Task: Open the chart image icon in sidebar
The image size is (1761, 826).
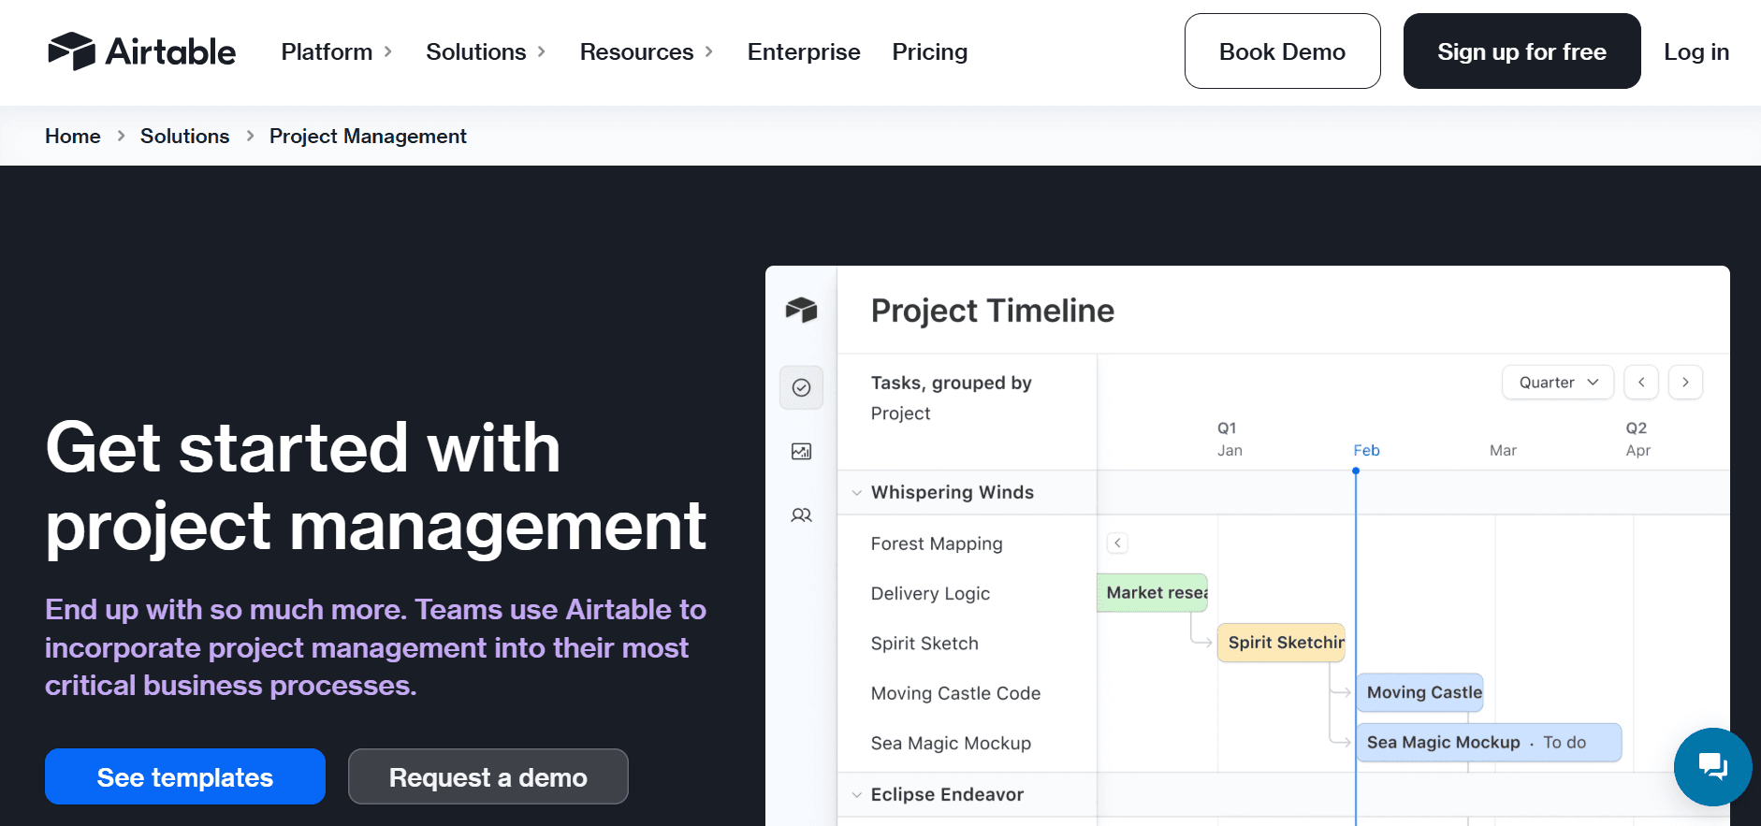Action: [x=801, y=452]
